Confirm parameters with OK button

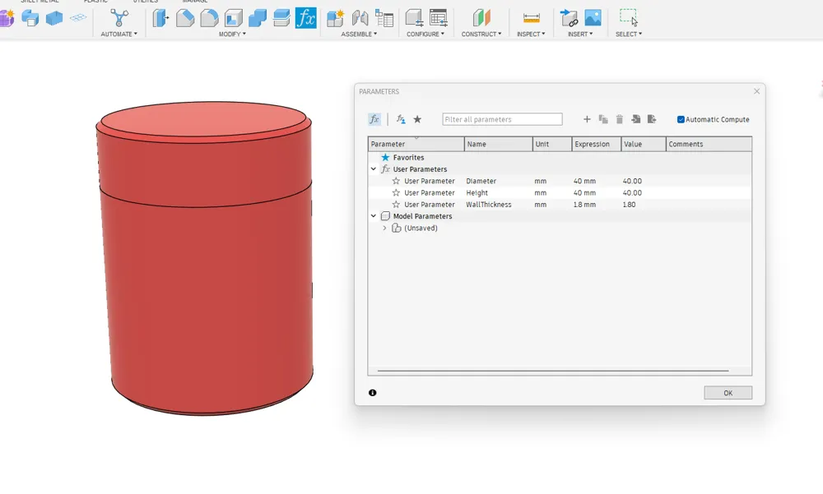click(728, 393)
